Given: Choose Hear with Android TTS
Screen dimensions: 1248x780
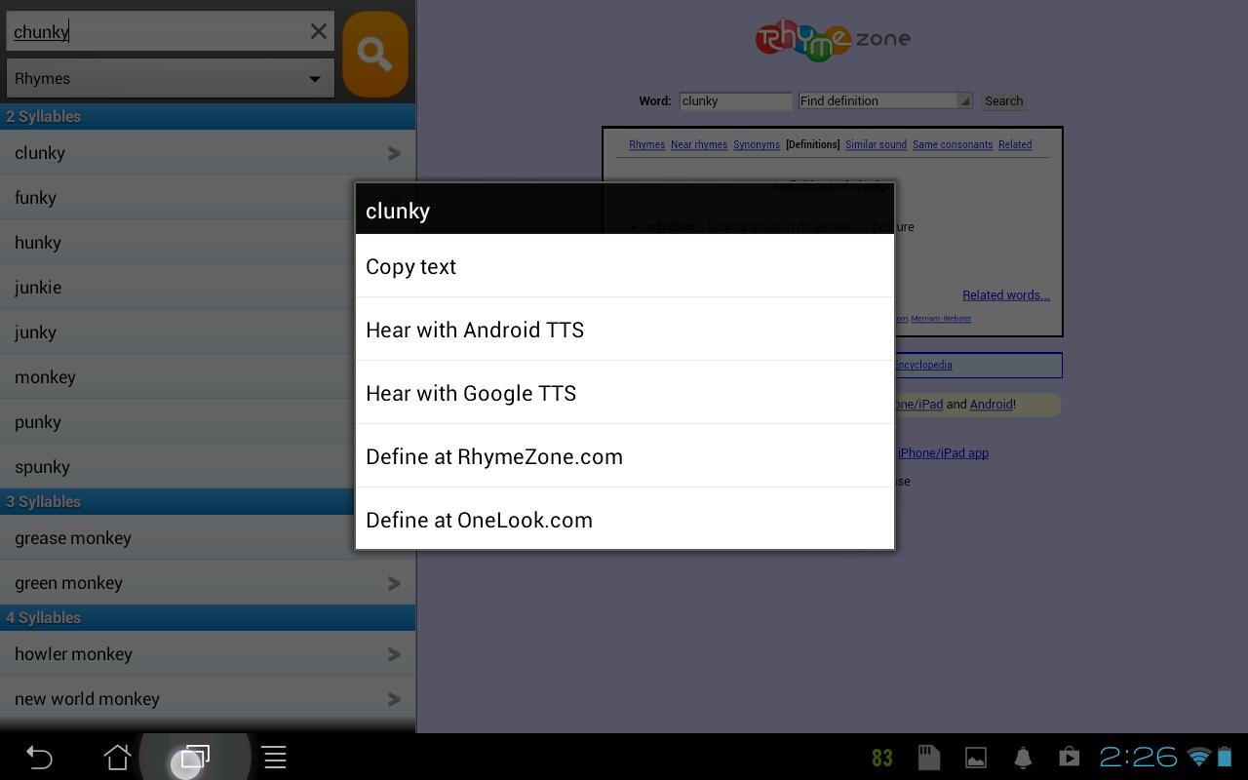Looking at the screenshot, I should (625, 330).
